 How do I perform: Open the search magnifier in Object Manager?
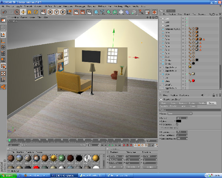click(x=210, y=14)
